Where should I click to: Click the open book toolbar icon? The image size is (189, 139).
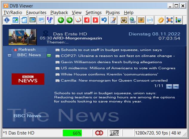pos(78,20)
